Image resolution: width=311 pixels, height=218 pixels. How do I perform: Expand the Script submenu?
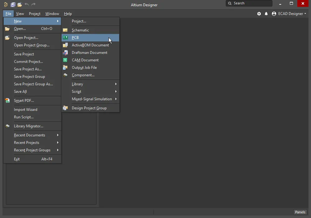coord(116,92)
